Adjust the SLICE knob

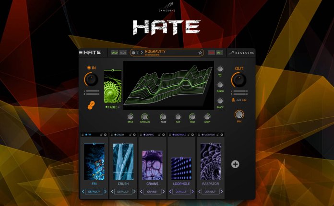(x=163, y=117)
